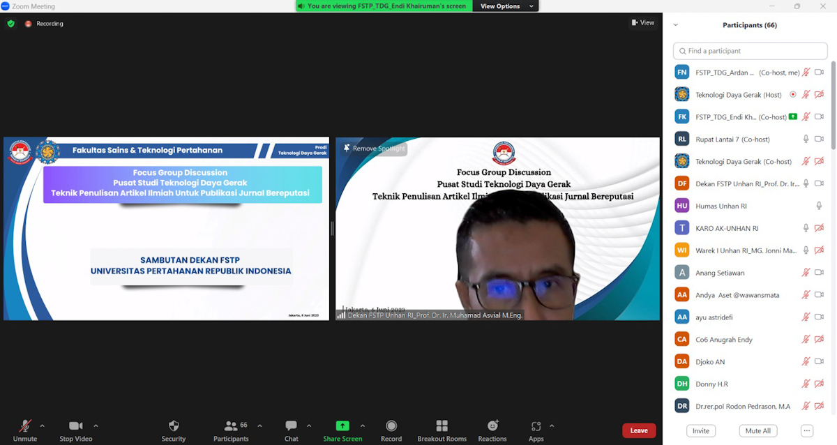The width and height of the screenshot is (837, 445).
Task: Expand the arrow beside the Apps button
Action: point(552,425)
